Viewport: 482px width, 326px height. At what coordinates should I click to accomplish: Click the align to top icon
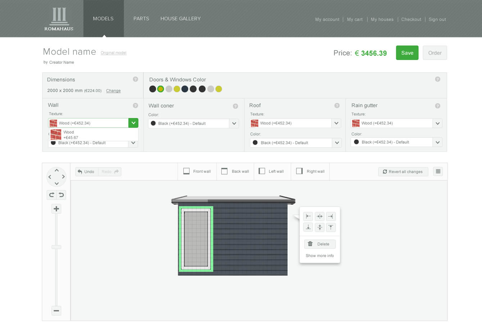point(331,227)
